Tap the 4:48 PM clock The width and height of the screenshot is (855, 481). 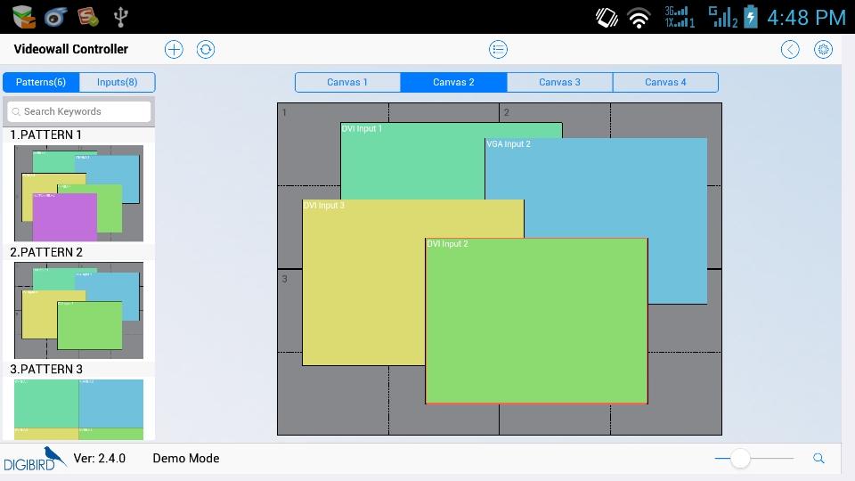[x=807, y=18]
